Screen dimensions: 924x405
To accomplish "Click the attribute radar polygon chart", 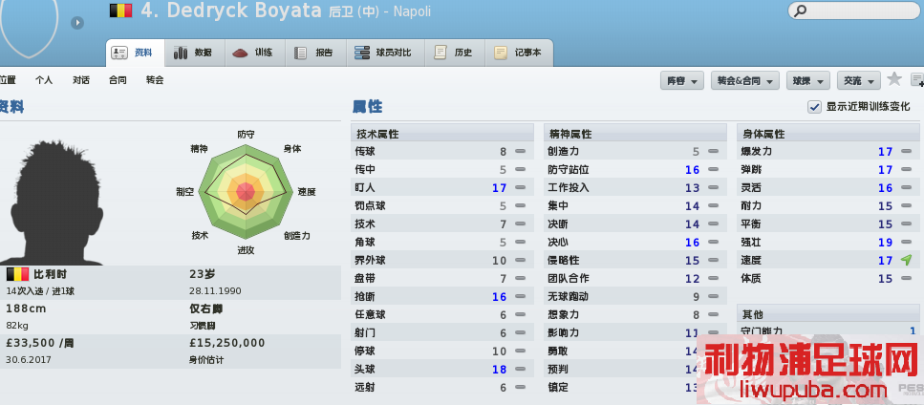I will point(247,191).
